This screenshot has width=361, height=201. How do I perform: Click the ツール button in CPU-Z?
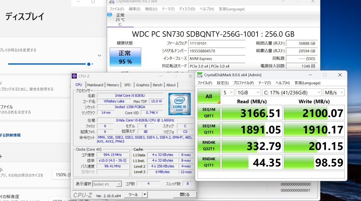click(x=133, y=194)
